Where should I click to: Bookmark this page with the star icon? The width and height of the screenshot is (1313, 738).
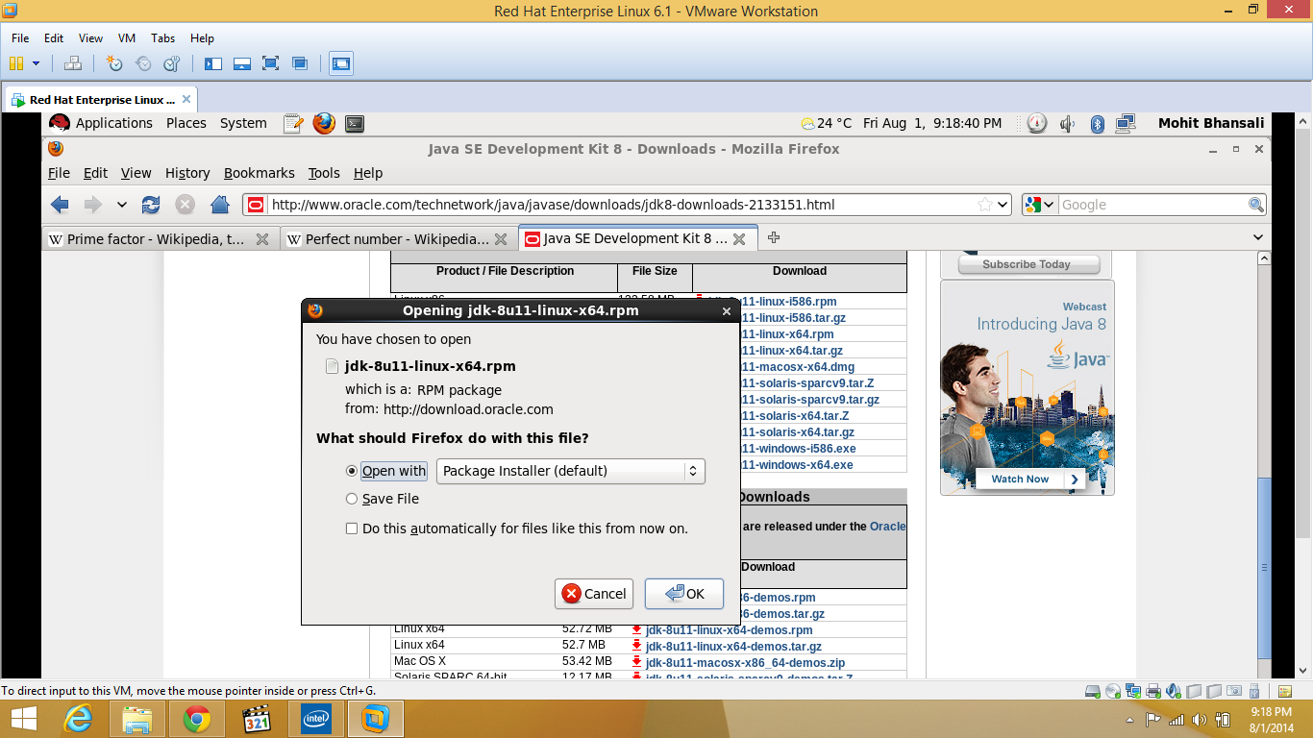[985, 204]
